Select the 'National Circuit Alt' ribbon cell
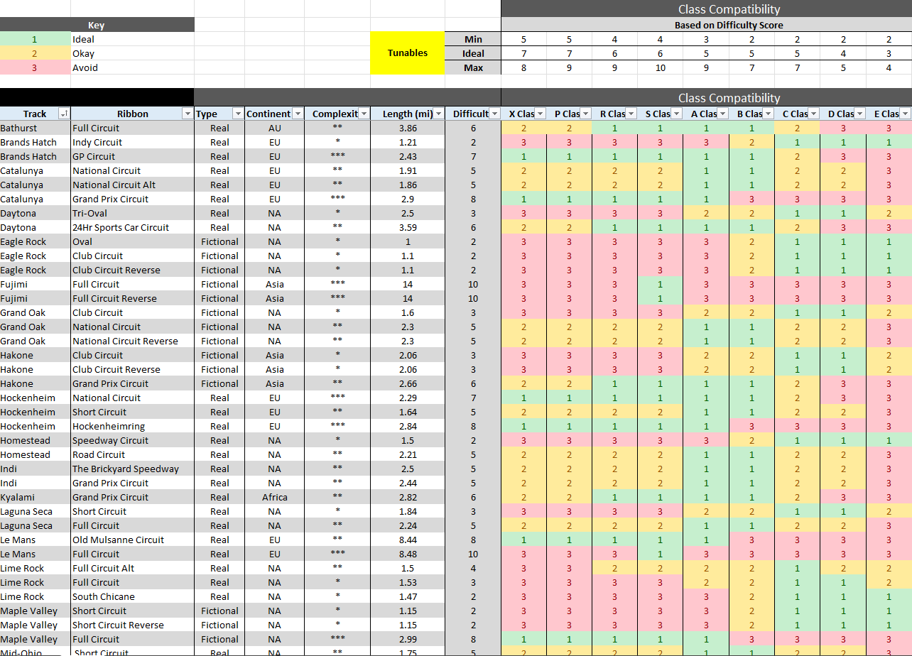Viewport: 912px width, 656px height. 132,185
